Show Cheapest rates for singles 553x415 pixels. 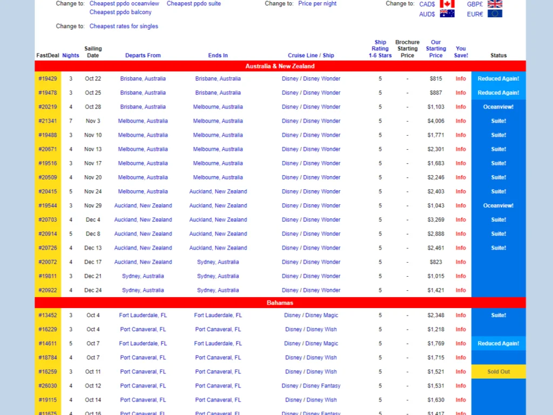pyautogui.click(x=124, y=26)
